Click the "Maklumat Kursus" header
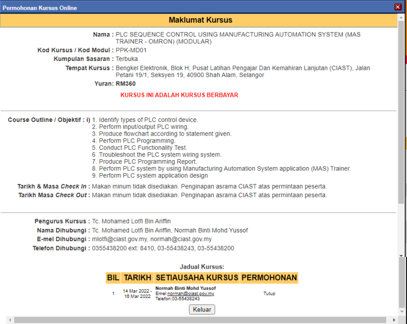407x324 pixels. [x=201, y=20]
